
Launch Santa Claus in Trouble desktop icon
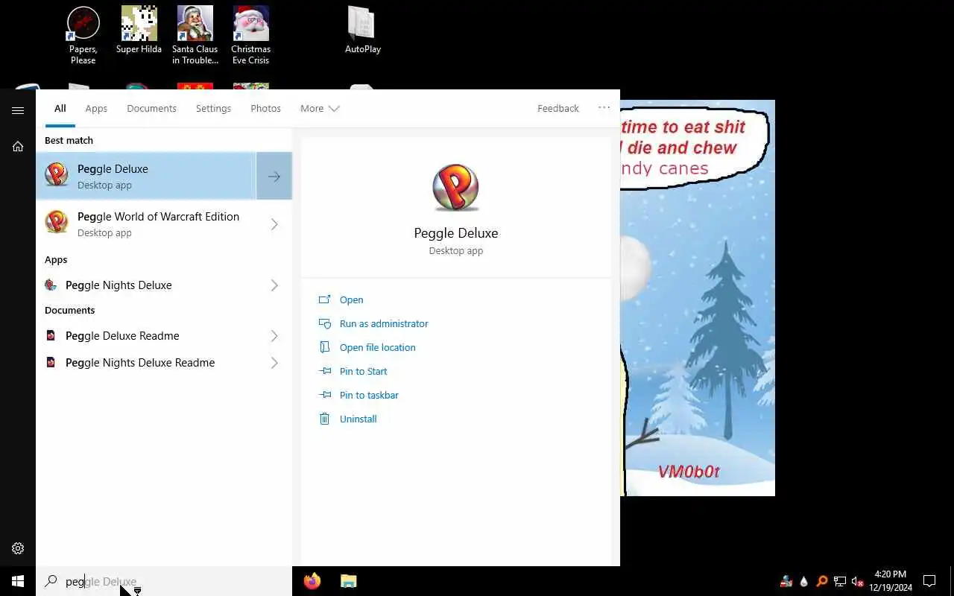tap(195, 35)
